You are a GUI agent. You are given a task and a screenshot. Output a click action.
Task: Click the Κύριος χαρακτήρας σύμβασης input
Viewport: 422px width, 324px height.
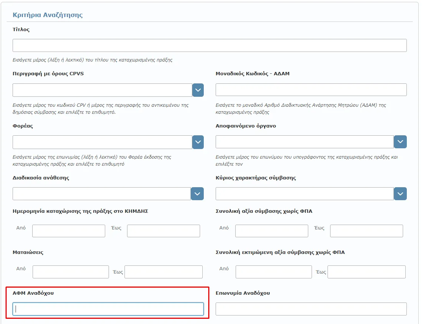[305, 194]
